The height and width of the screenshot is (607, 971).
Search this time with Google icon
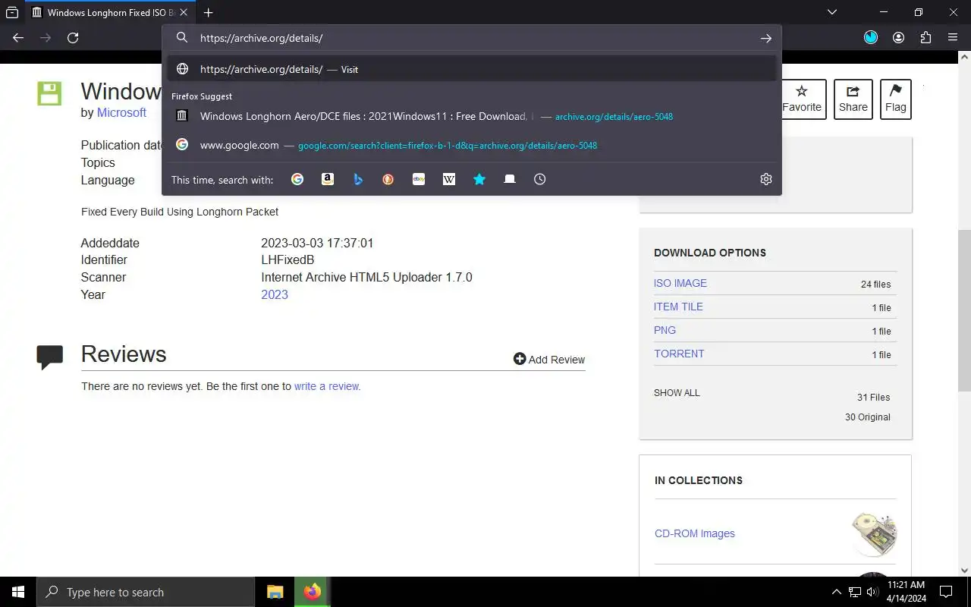[x=297, y=179]
